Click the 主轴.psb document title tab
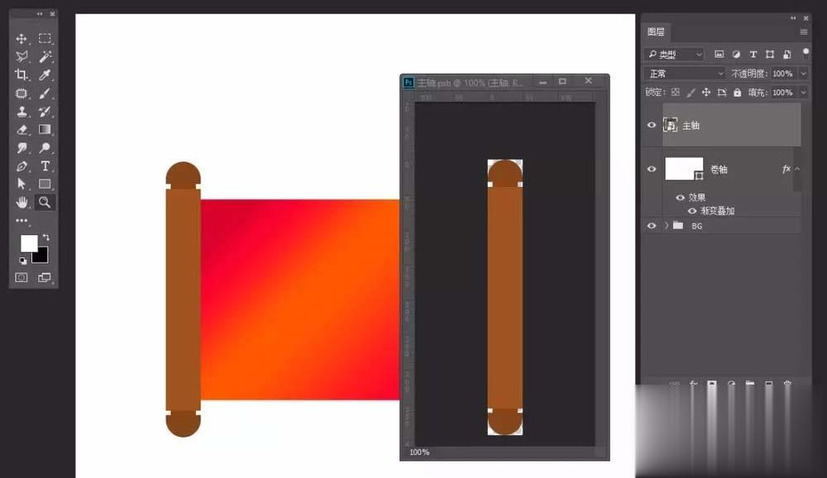 [470, 83]
